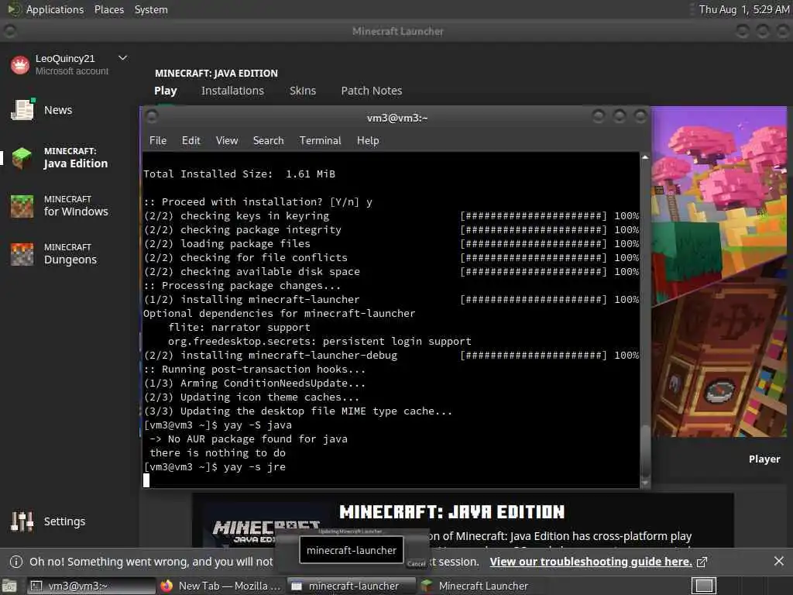Click terminal line 'yay -s jre'
Image resolution: width=793 pixels, height=595 pixels.
(254, 467)
